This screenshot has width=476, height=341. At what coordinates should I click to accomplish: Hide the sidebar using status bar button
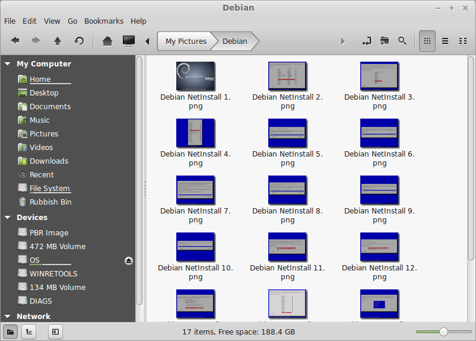56,332
